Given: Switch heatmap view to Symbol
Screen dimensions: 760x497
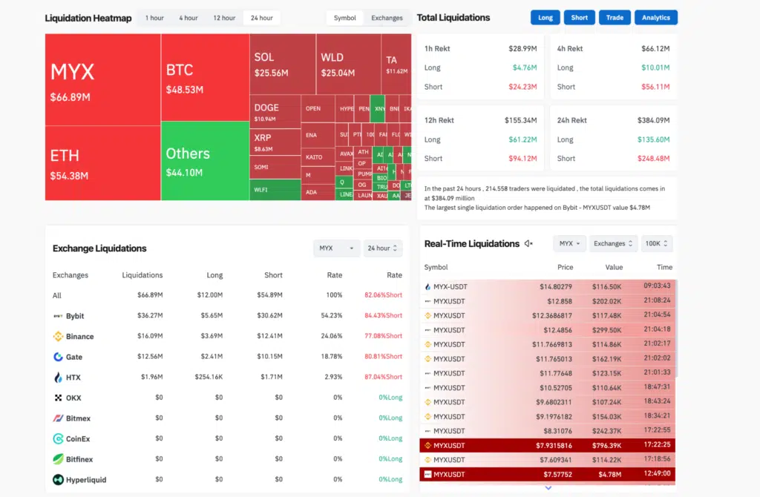Looking at the screenshot, I should tap(344, 18).
